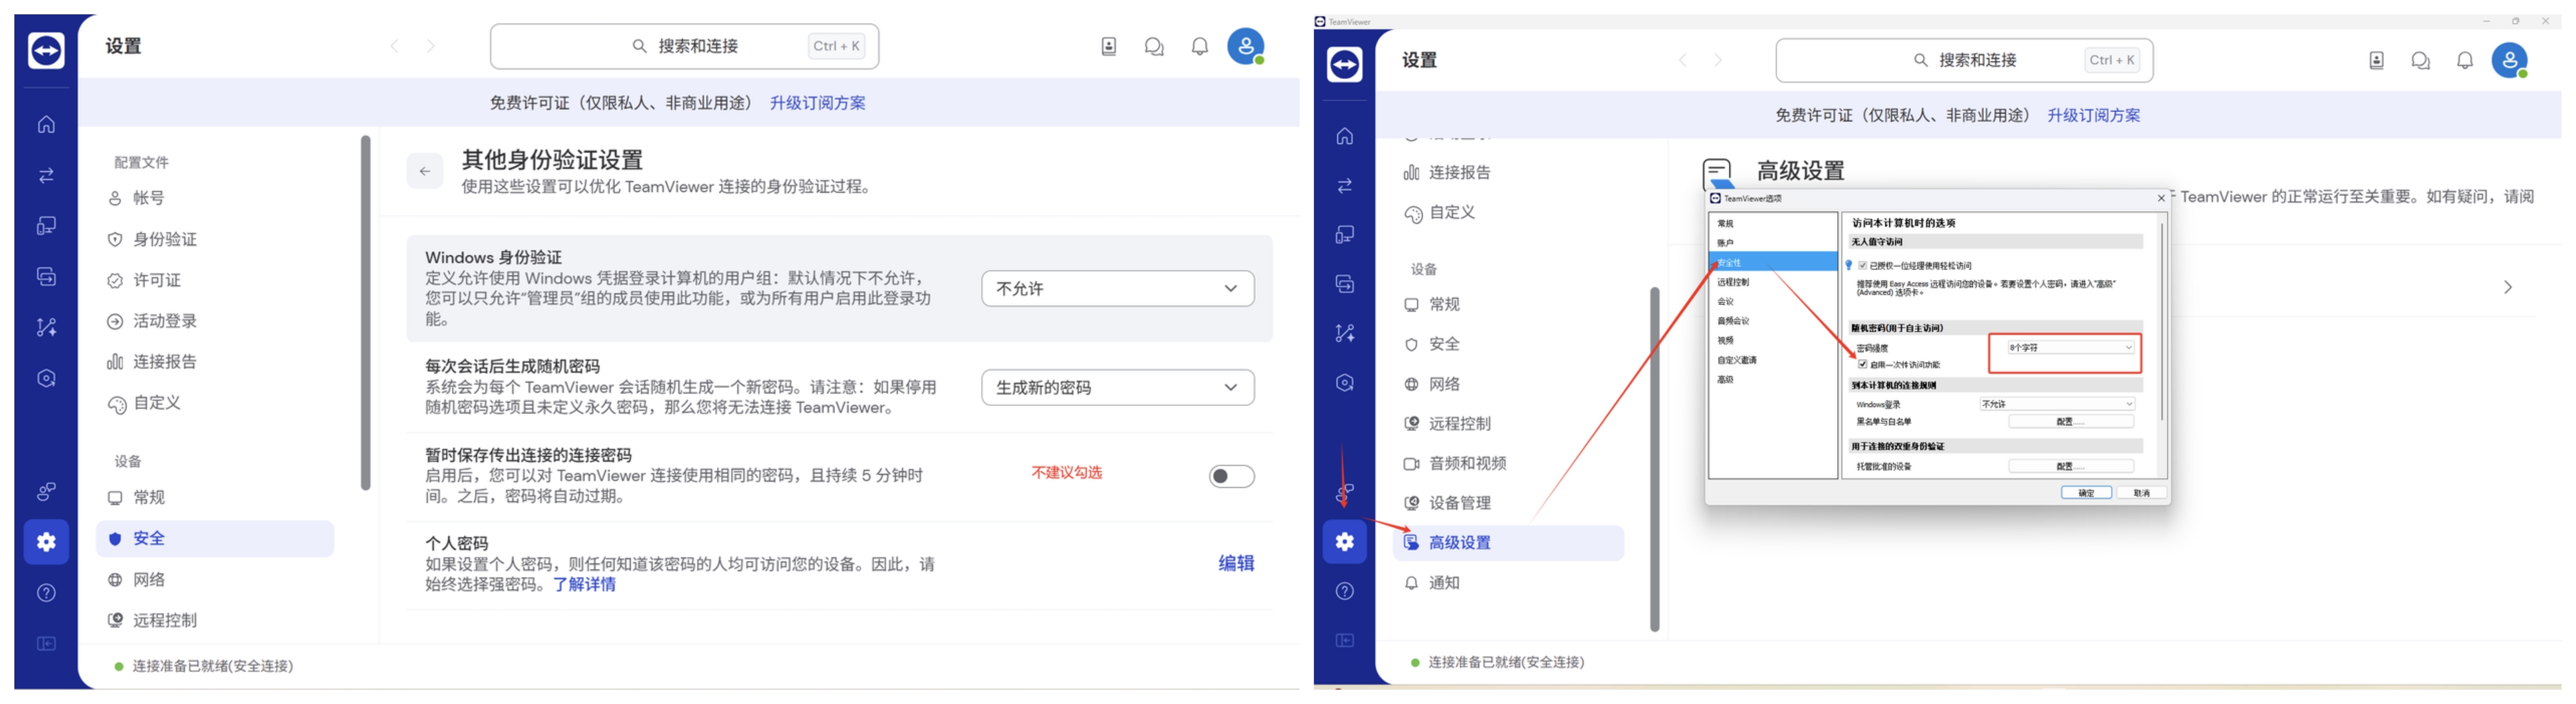Close the TeamViewer选项 dialog
Screen dimensions: 2576x704
(2160, 199)
